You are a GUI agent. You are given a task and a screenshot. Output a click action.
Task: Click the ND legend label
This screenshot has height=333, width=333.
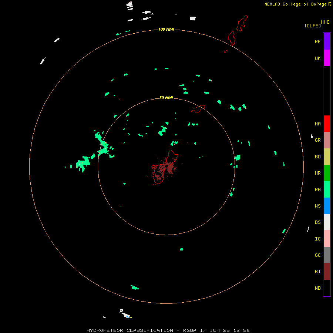[x=317, y=288]
